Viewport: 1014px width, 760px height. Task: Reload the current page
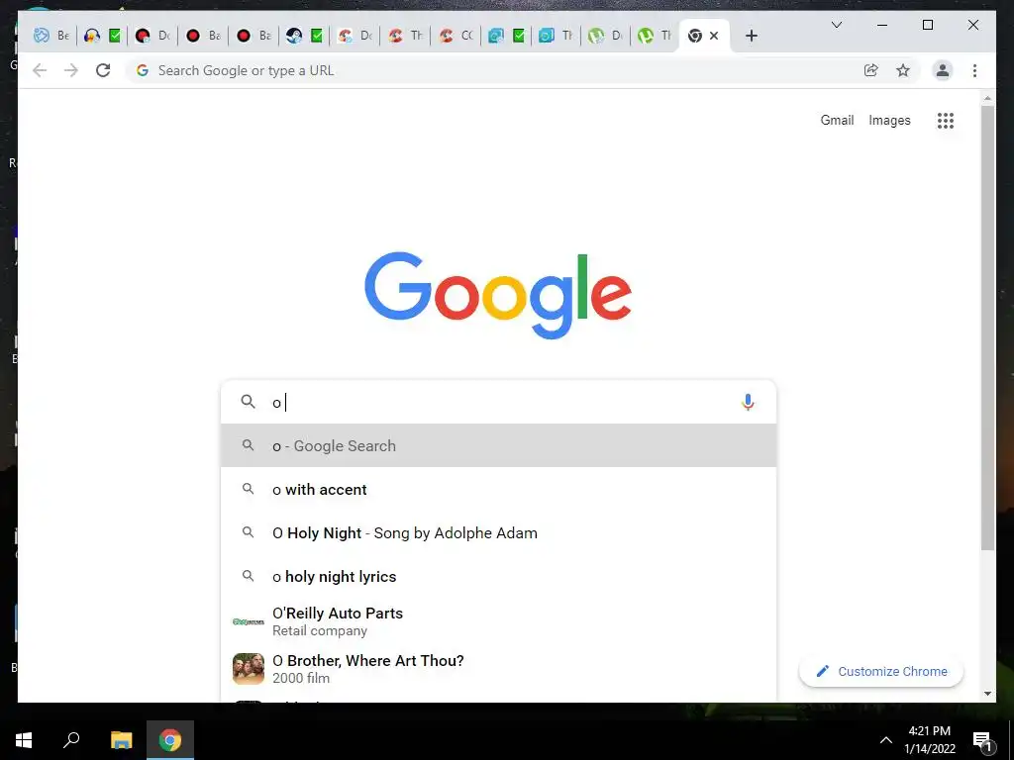click(103, 70)
